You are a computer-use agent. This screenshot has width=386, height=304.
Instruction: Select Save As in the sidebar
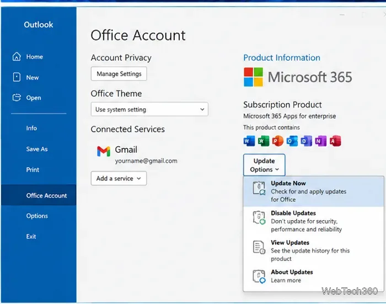(x=37, y=149)
